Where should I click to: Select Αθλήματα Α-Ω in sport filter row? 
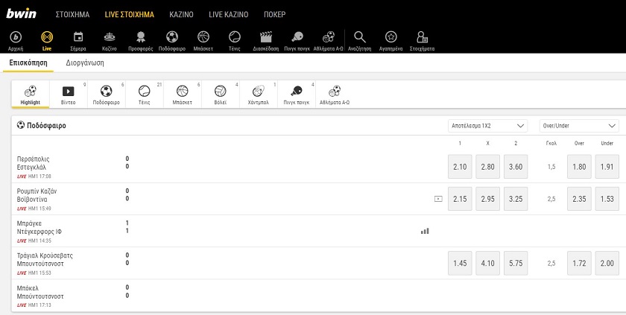335,95
